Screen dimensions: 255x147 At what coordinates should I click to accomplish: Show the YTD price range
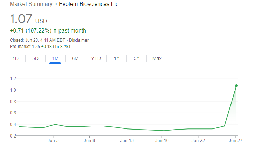(96, 58)
